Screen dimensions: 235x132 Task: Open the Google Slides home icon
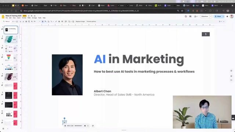pos(3,16)
